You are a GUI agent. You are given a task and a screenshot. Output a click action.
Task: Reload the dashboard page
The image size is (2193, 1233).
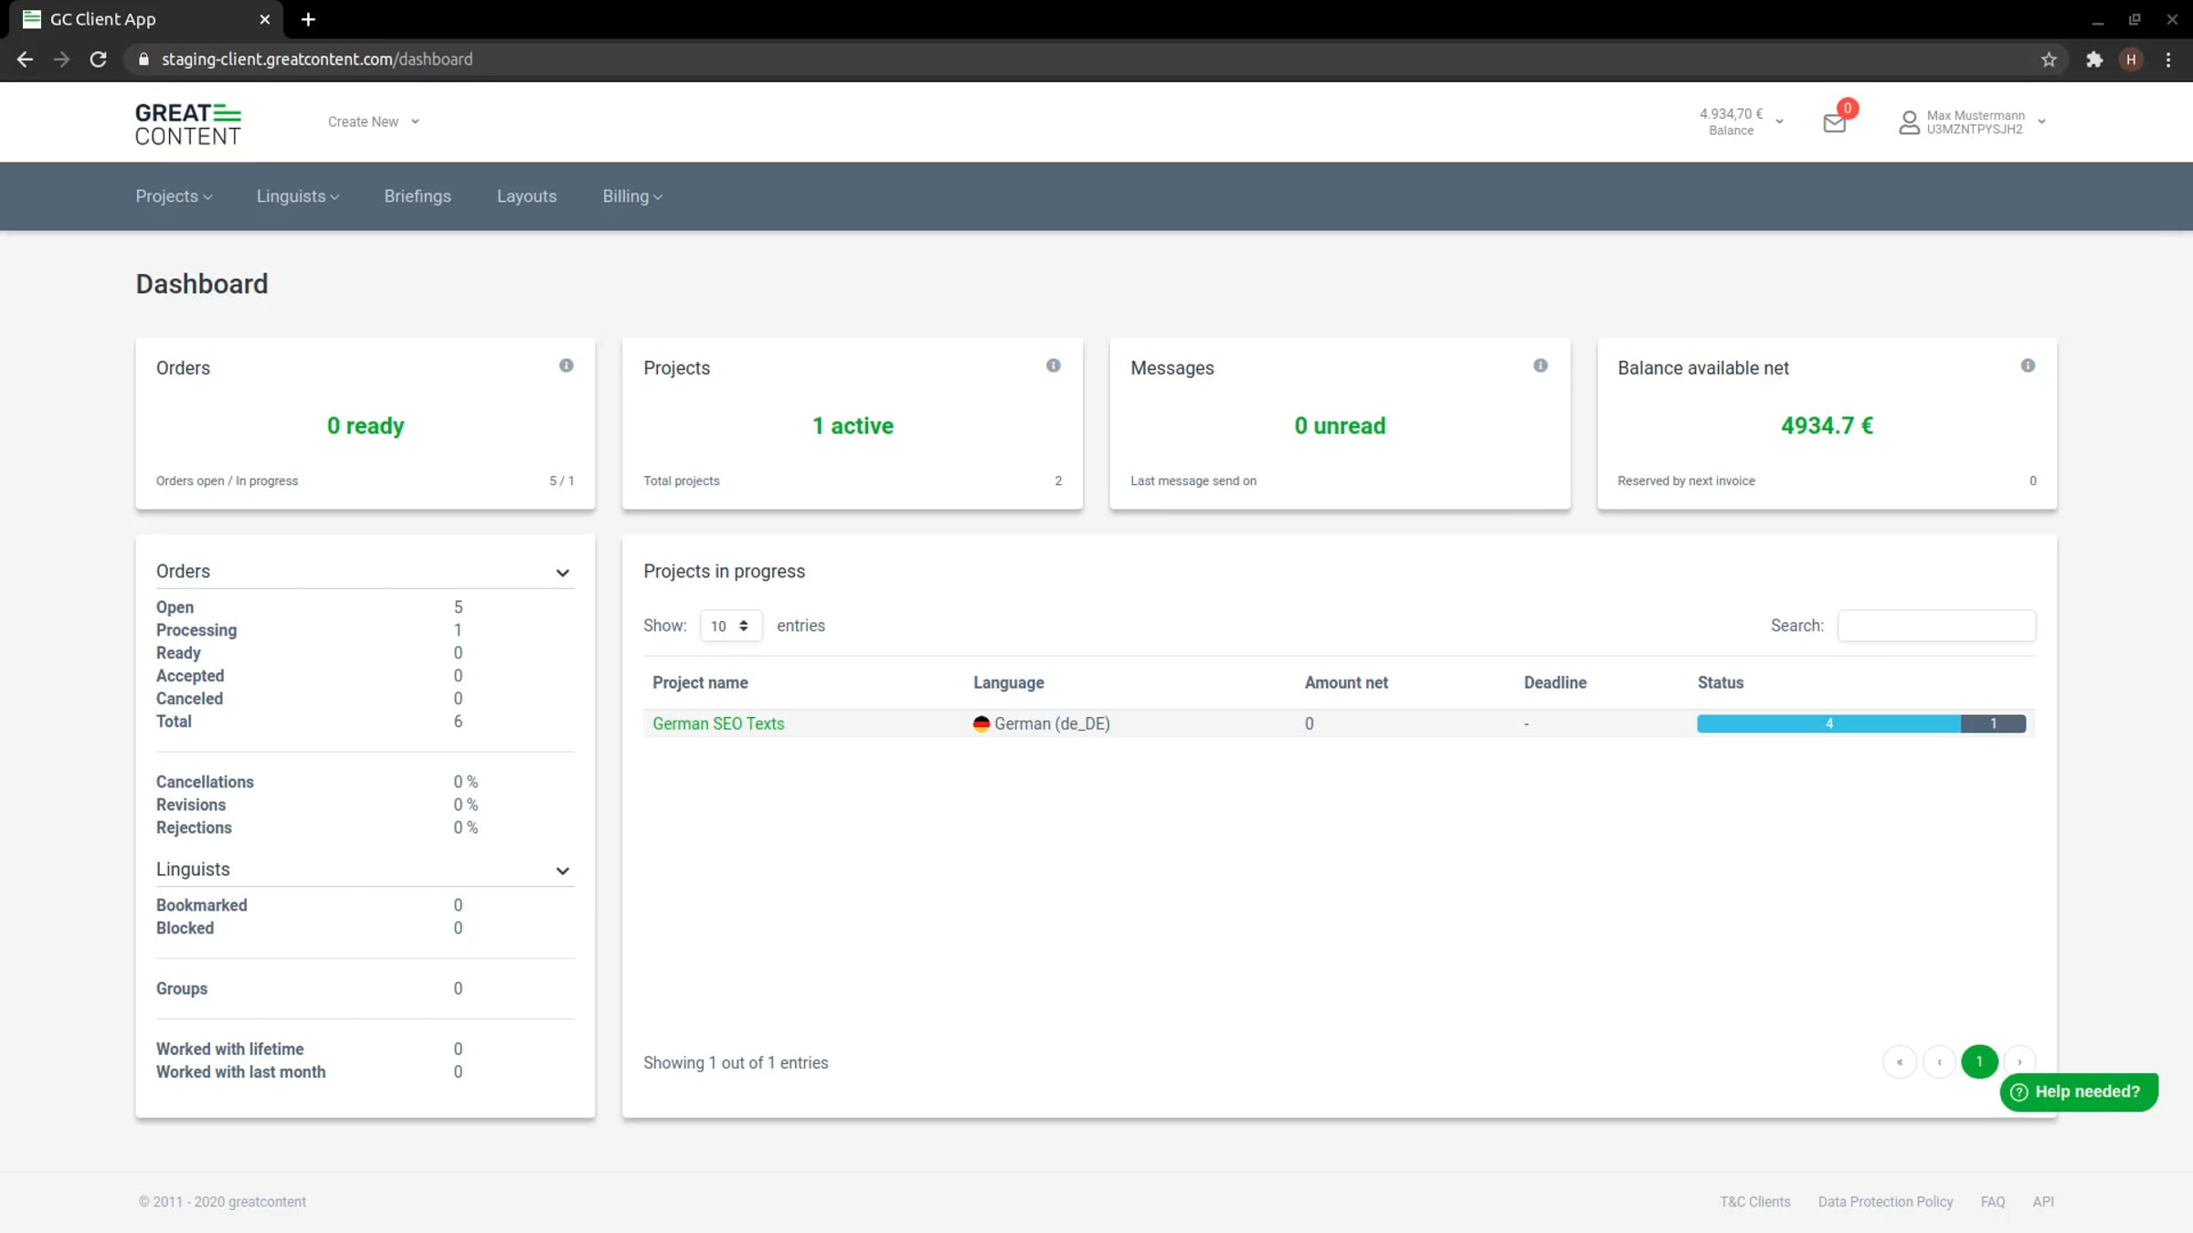pyautogui.click(x=98, y=59)
